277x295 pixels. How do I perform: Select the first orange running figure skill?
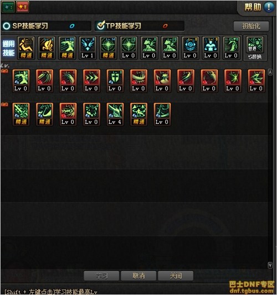pos(26,48)
